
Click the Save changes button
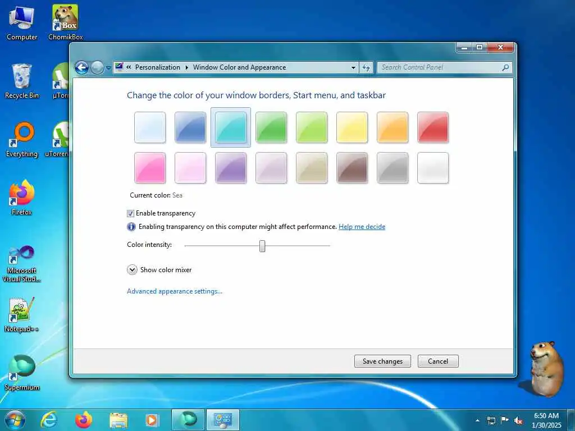[x=382, y=361]
